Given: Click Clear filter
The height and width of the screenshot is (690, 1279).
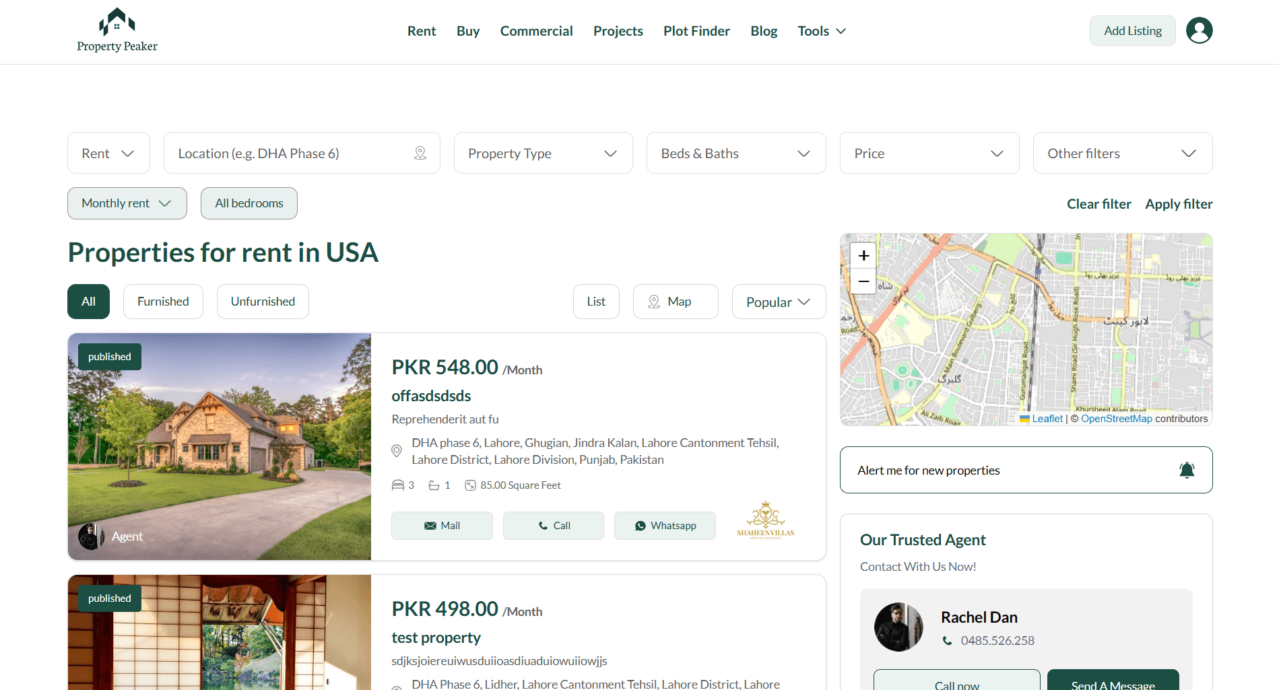Looking at the screenshot, I should pos(1098,204).
